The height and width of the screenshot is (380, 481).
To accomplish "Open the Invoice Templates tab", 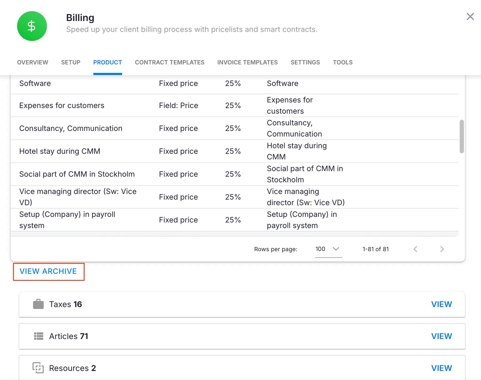I will coord(247,62).
